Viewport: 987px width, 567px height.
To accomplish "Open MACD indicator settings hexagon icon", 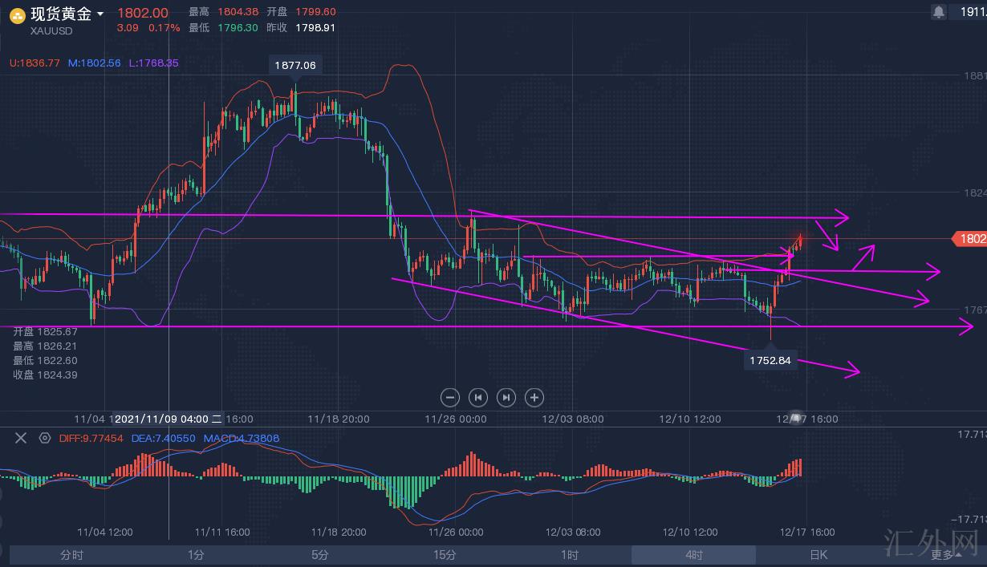I will pyautogui.click(x=44, y=438).
